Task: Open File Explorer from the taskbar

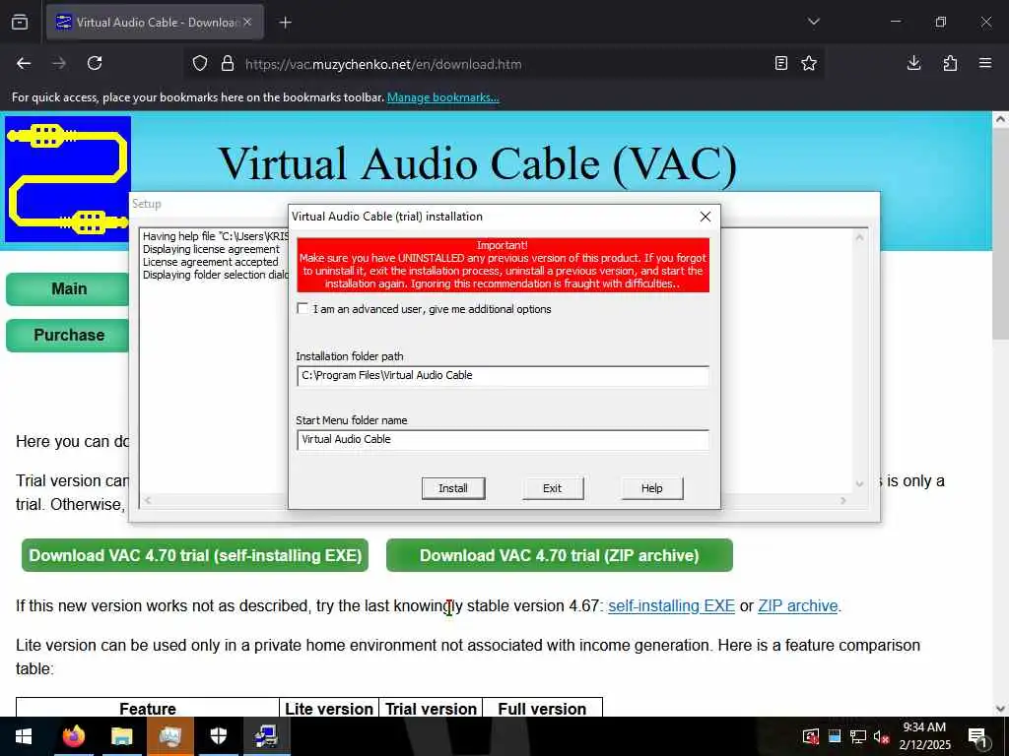Action: coord(121,736)
